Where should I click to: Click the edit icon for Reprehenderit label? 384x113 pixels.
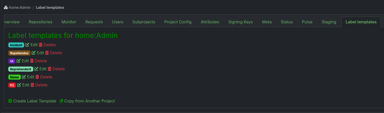click(36, 69)
